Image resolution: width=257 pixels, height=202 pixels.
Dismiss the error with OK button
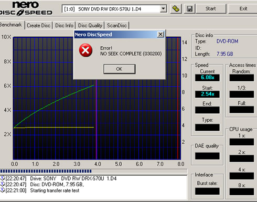point(120,69)
